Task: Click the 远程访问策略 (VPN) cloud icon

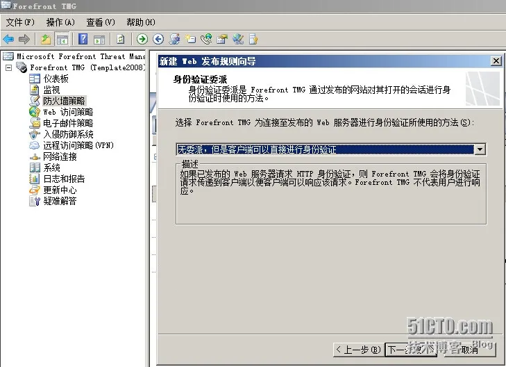Action: point(35,145)
